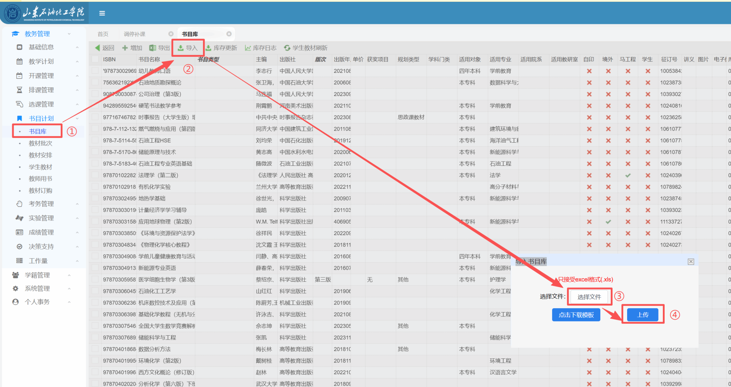731x387 pixels.
Task: Check the row checkbox for 法理学（第二版）
Action: point(95,175)
